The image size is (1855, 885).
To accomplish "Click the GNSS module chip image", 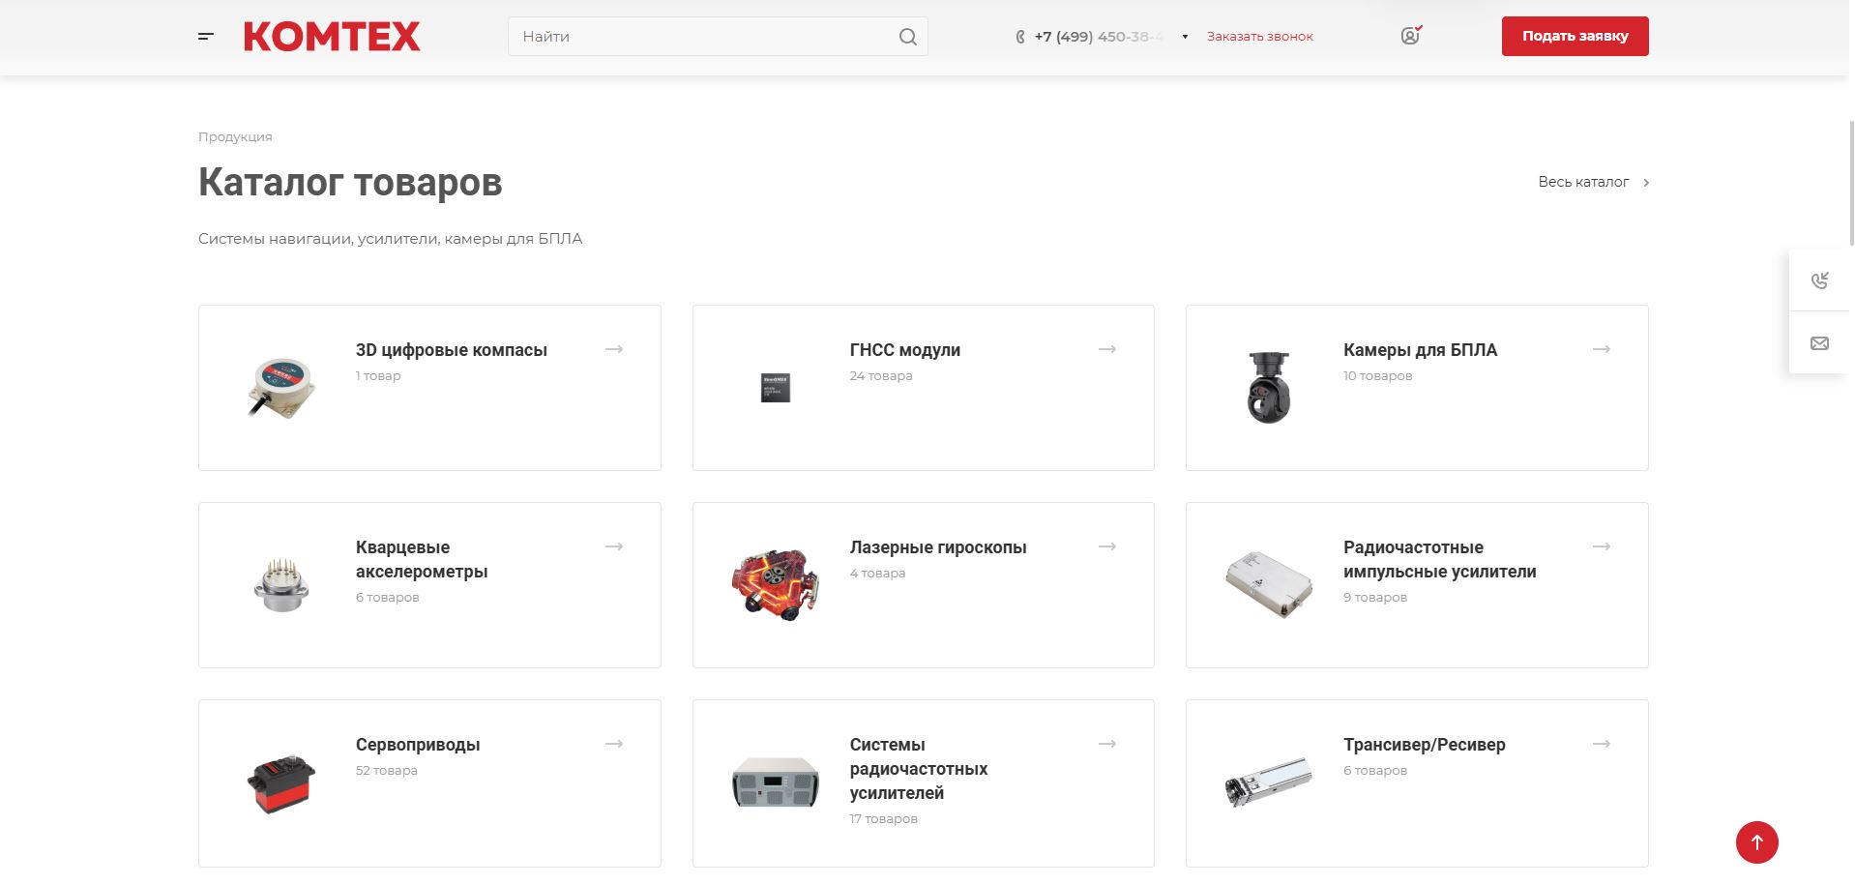I will pos(776,388).
